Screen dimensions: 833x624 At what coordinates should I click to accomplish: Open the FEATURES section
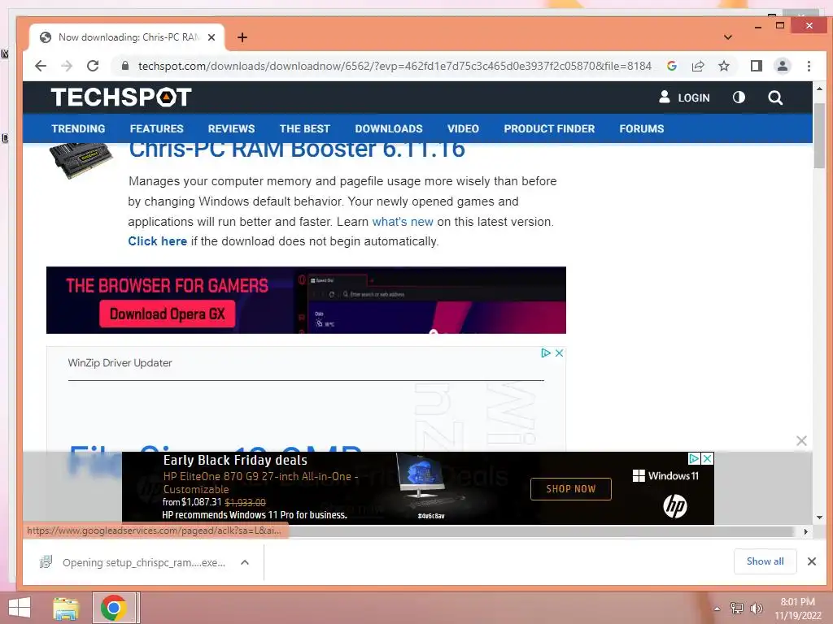156,128
